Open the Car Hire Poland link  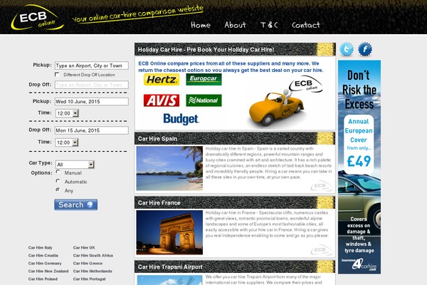pyautogui.click(x=43, y=279)
